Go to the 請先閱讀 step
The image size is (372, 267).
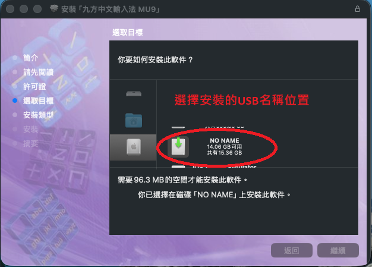pos(39,72)
